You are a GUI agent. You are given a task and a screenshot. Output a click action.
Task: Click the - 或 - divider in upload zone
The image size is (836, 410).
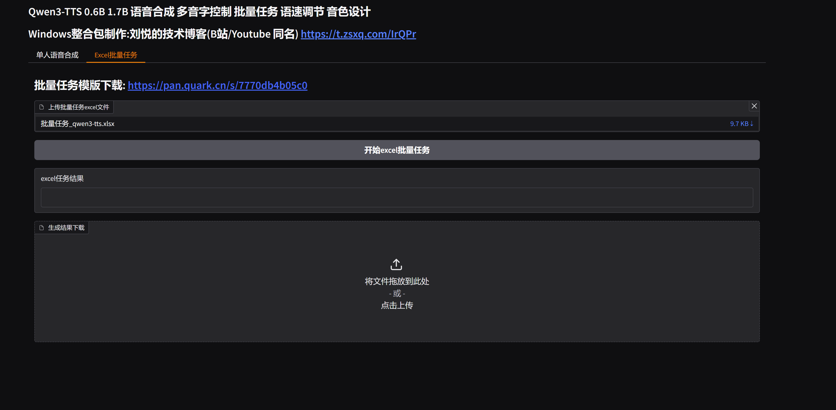(x=397, y=293)
